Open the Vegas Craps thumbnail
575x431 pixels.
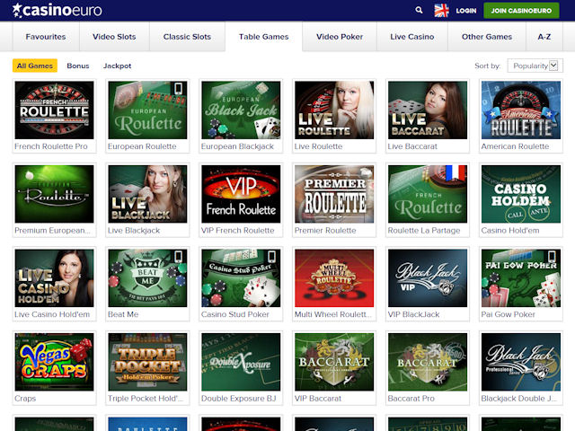pyautogui.click(x=54, y=362)
